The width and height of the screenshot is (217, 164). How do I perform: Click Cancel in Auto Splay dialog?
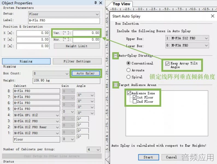click(x=172, y=157)
